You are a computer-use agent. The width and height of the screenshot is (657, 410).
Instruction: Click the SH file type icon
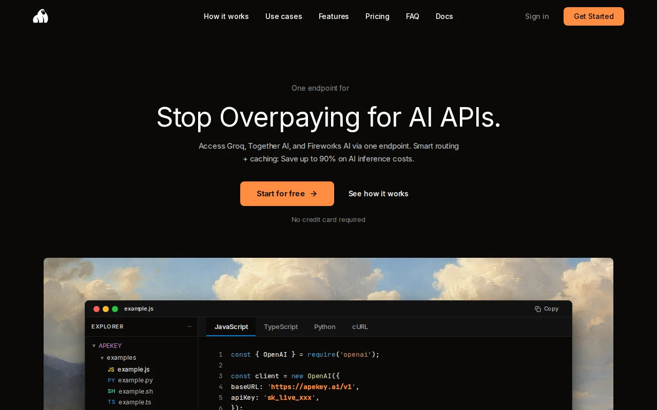(111, 392)
